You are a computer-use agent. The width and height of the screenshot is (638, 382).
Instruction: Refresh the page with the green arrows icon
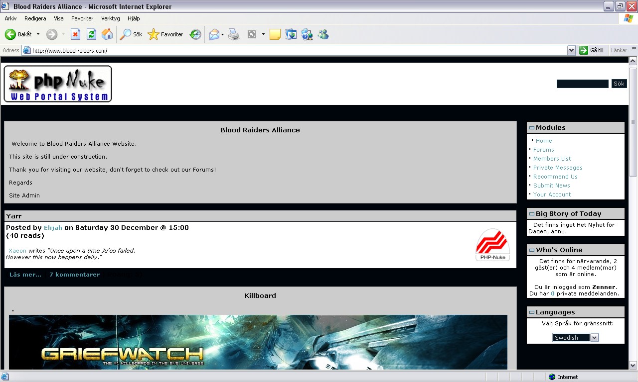click(x=91, y=34)
